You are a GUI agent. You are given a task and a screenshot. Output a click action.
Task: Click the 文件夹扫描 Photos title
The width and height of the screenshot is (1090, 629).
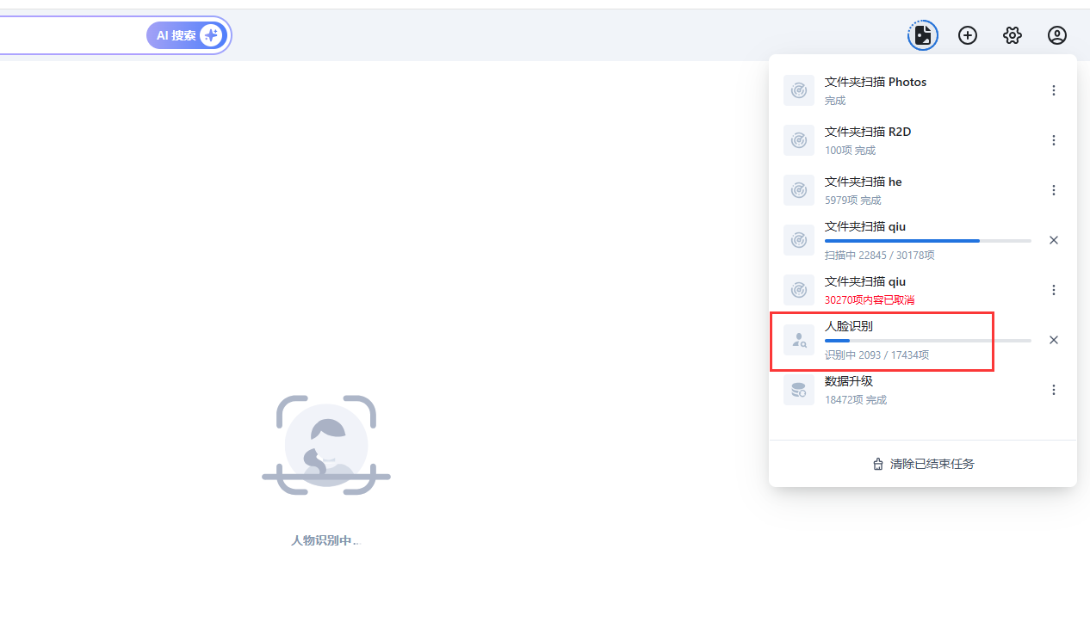pyautogui.click(x=876, y=82)
